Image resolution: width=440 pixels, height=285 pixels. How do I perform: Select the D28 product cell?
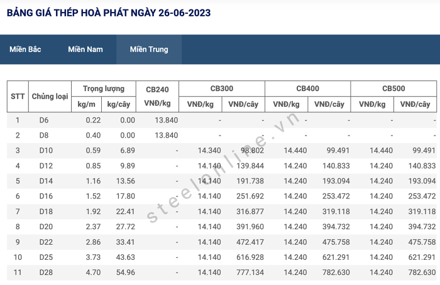point(46,272)
